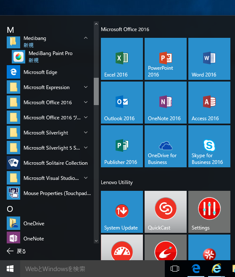Jump via the letter O header
Screen dimensions: 235x277
point(10,209)
